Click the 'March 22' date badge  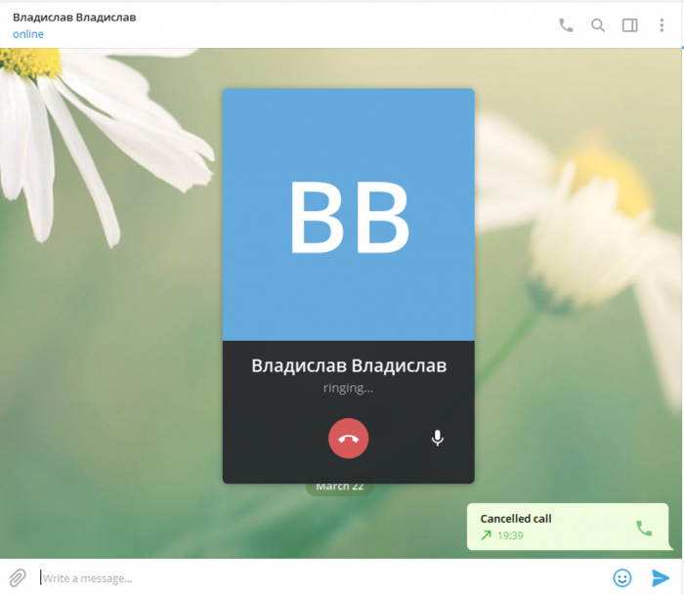point(339,488)
